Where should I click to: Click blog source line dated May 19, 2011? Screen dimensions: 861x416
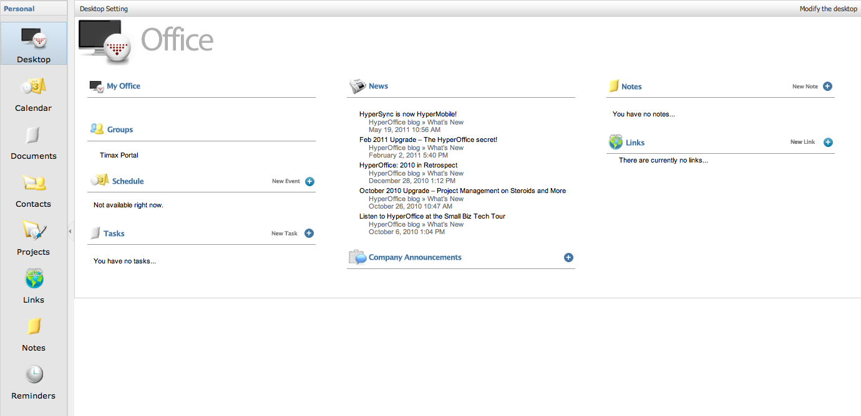(416, 122)
